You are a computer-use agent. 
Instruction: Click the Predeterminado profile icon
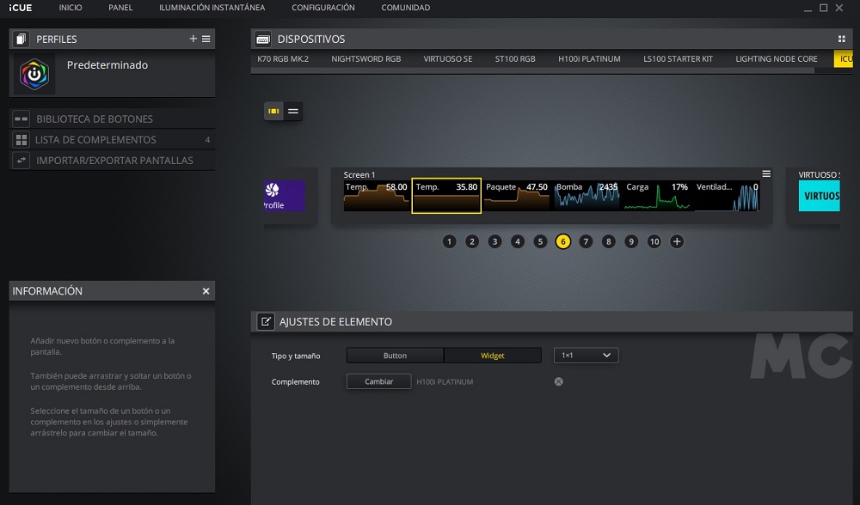point(34,75)
